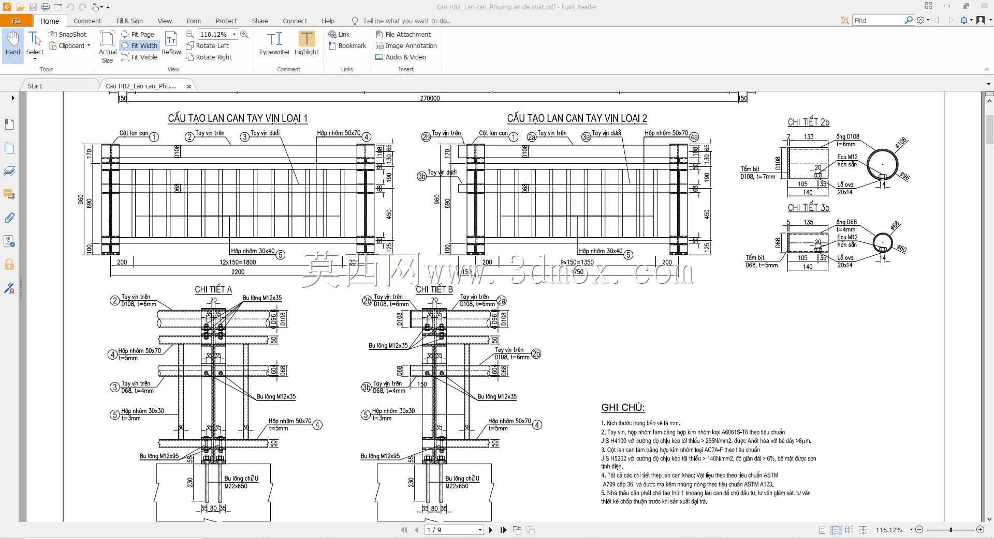994x539 pixels.
Task: Expand the left navigation panel arrow
Action: click(x=12, y=98)
